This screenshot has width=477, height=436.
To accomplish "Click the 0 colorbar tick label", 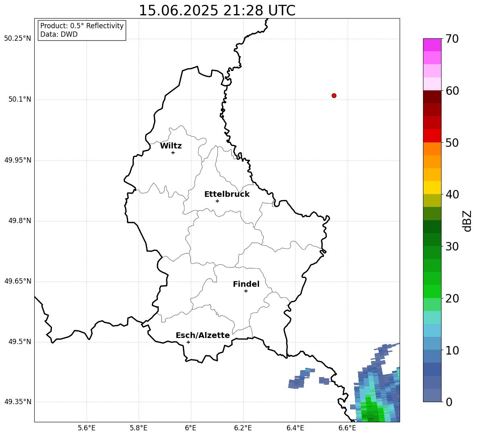I will pos(449,402).
